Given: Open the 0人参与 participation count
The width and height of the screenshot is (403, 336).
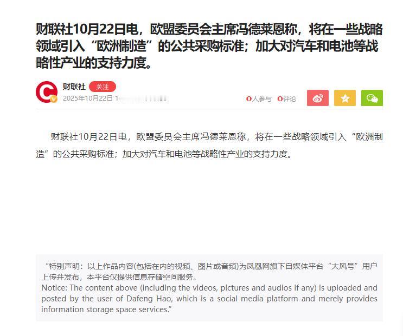Looking at the screenshot, I should point(259,99).
